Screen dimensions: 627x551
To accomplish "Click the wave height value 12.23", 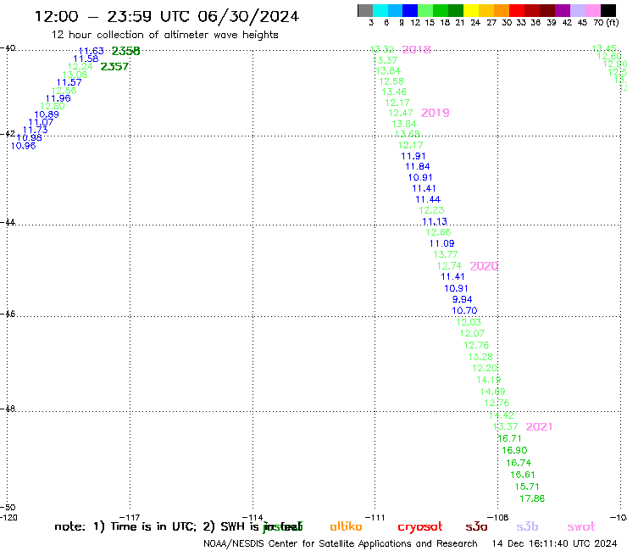I will pyautogui.click(x=431, y=210).
